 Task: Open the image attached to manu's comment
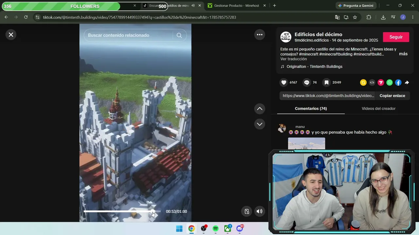pyautogui.click(x=306, y=143)
